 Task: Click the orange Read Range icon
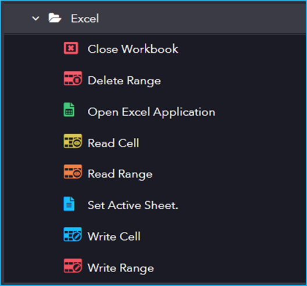point(73,171)
